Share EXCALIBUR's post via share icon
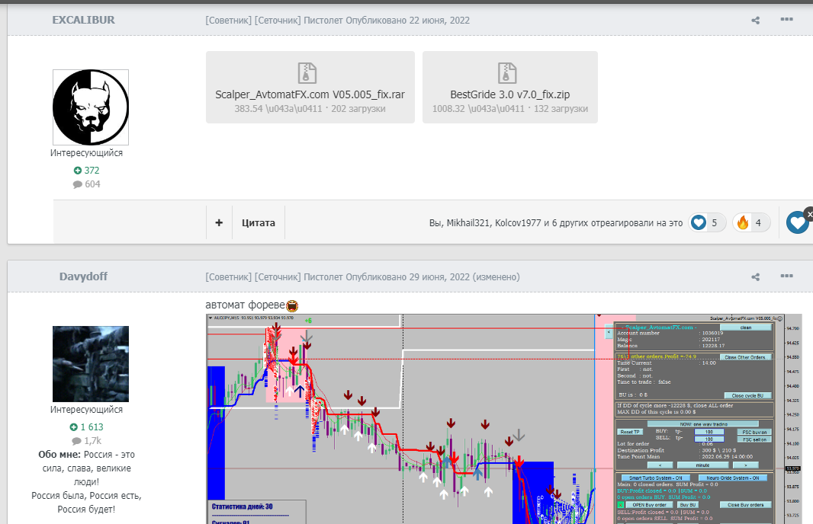The image size is (813, 524). click(756, 21)
